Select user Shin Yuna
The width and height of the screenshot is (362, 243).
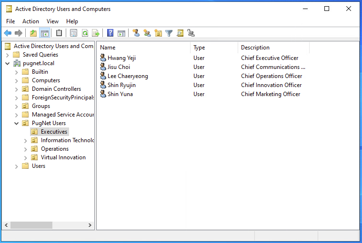120,94
